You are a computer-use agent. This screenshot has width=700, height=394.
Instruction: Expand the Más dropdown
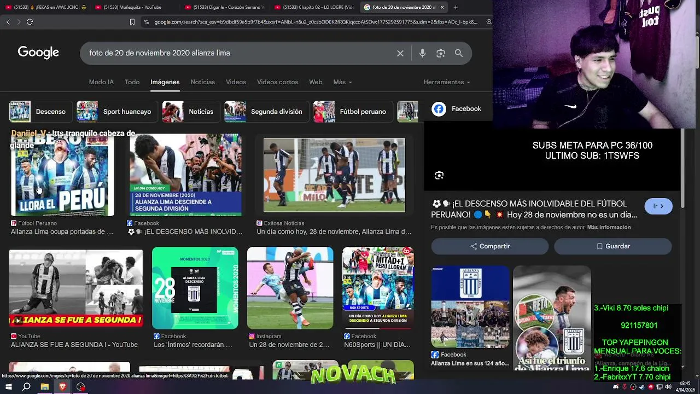click(342, 82)
